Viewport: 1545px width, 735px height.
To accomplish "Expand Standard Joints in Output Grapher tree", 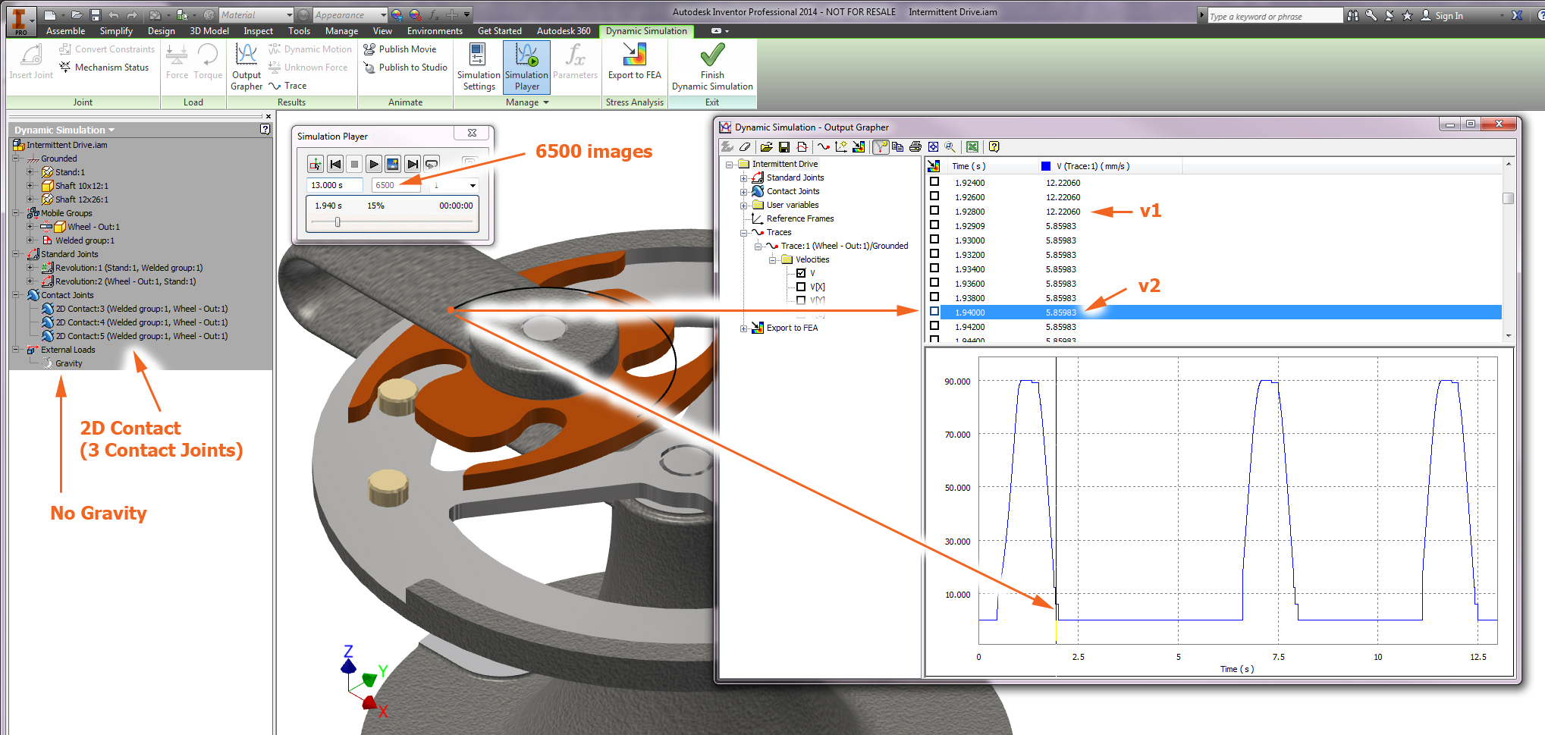I will [743, 178].
